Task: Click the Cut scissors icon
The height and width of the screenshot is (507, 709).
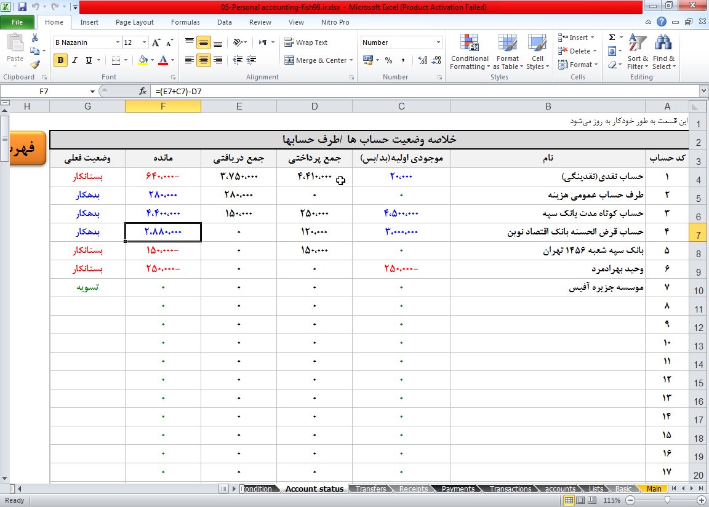Action: click(x=35, y=38)
